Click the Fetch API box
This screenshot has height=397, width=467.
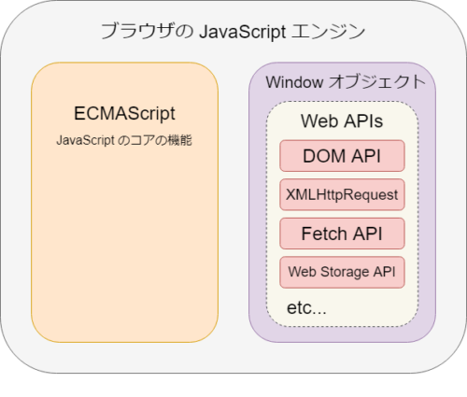[342, 234]
